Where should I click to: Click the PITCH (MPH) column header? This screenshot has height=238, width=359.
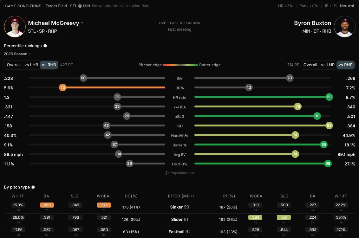[x=181, y=196]
